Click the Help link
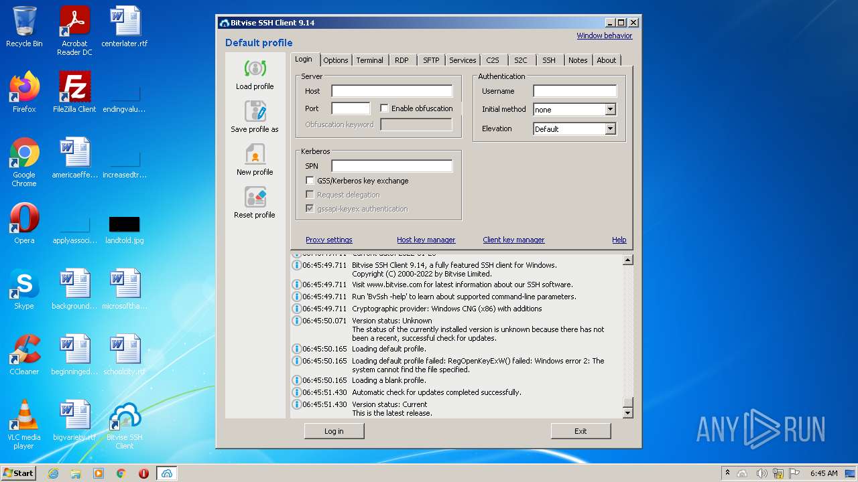Viewport: 858px width, 482px height. (619, 240)
